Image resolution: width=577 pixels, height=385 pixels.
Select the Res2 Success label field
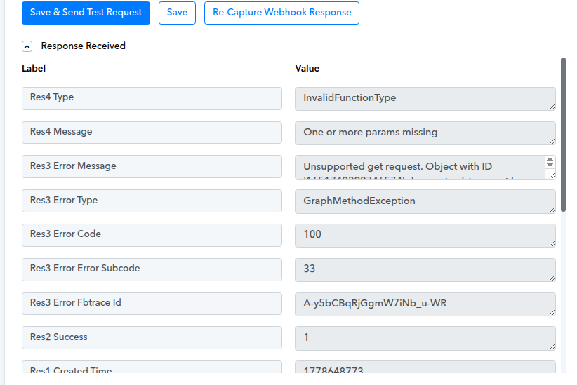152,337
